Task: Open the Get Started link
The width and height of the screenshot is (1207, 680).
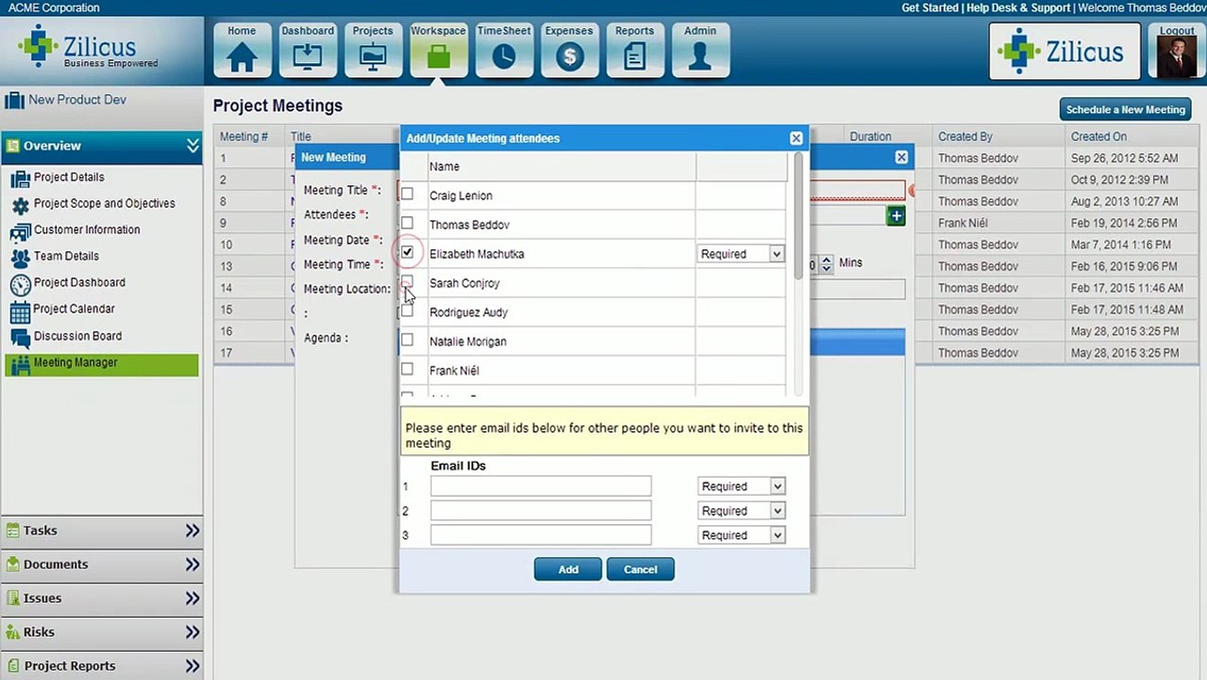Action: click(x=929, y=8)
